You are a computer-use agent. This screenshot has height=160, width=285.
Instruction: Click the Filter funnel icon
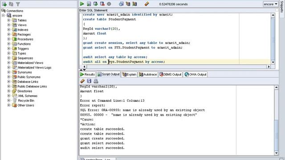click(18, 4)
